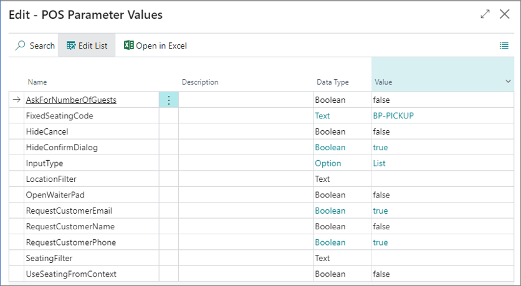Viewport: 521px width, 286px height.
Task: Click the Text data type of SeatingFilter
Action: 322,259
